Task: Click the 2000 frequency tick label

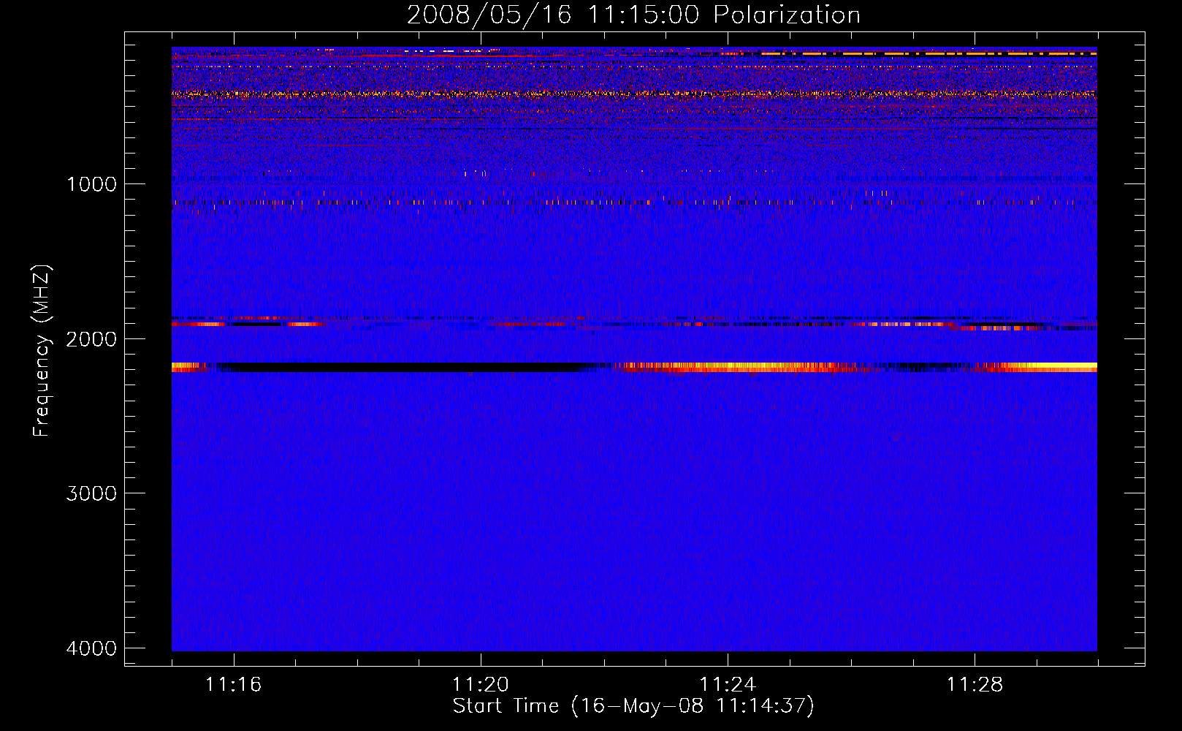Action: [x=91, y=338]
